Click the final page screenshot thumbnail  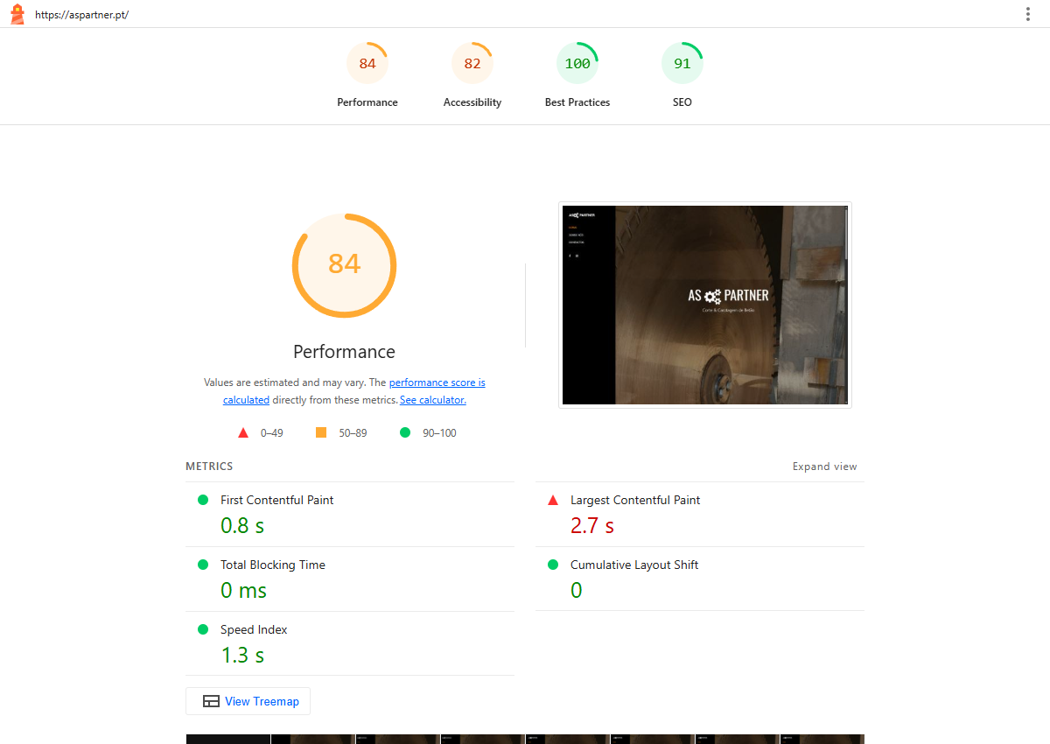(705, 305)
